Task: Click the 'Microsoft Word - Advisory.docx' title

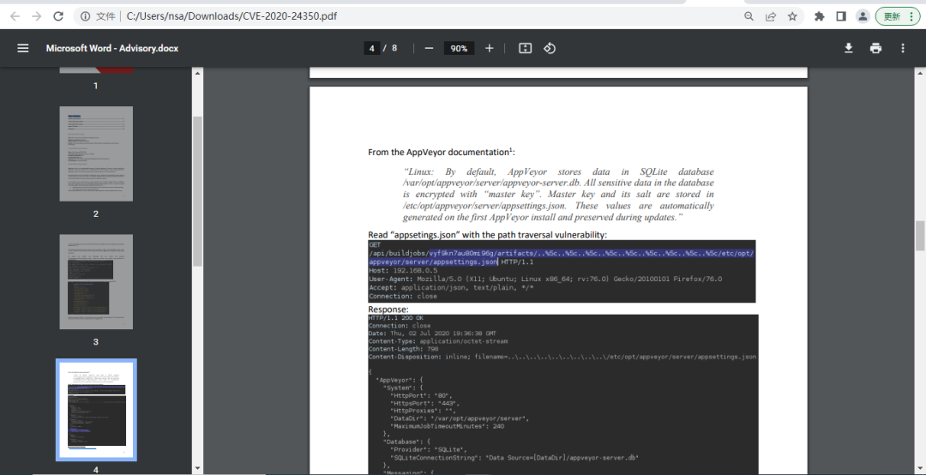Action: (112, 49)
